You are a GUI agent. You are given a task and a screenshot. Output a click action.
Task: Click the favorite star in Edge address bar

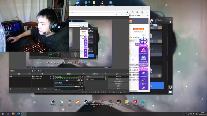click(127, 12)
